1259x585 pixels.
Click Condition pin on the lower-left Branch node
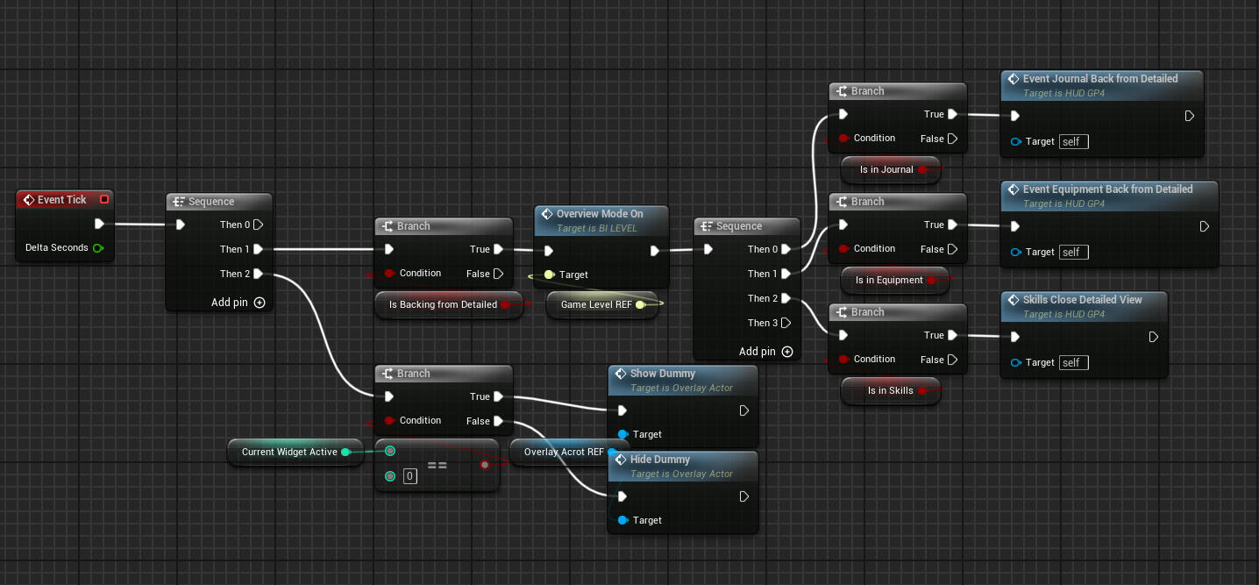[x=389, y=421]
